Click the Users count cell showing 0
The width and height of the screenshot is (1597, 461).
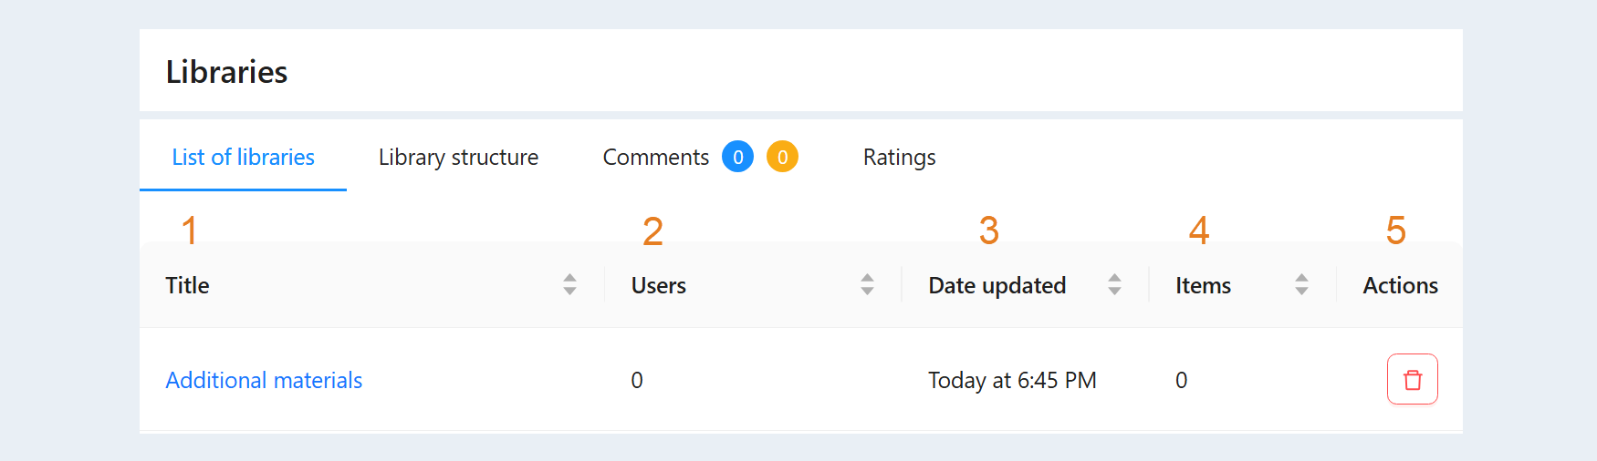coord(637,380)
